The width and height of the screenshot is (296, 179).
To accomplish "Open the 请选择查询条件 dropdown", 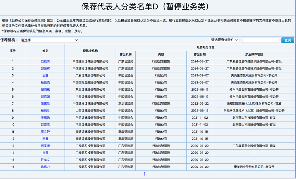I will coord(224,40).
